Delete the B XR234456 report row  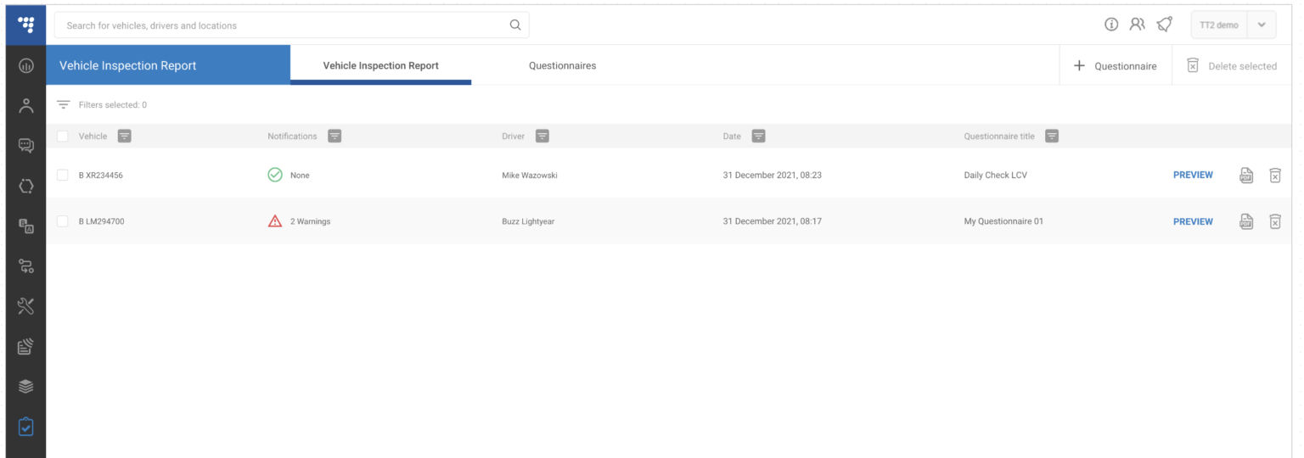click(1274, 176)
